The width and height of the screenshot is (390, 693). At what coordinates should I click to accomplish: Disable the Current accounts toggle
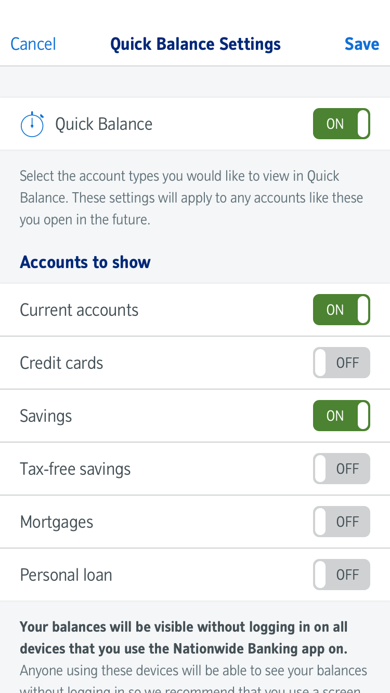[341, 310]
